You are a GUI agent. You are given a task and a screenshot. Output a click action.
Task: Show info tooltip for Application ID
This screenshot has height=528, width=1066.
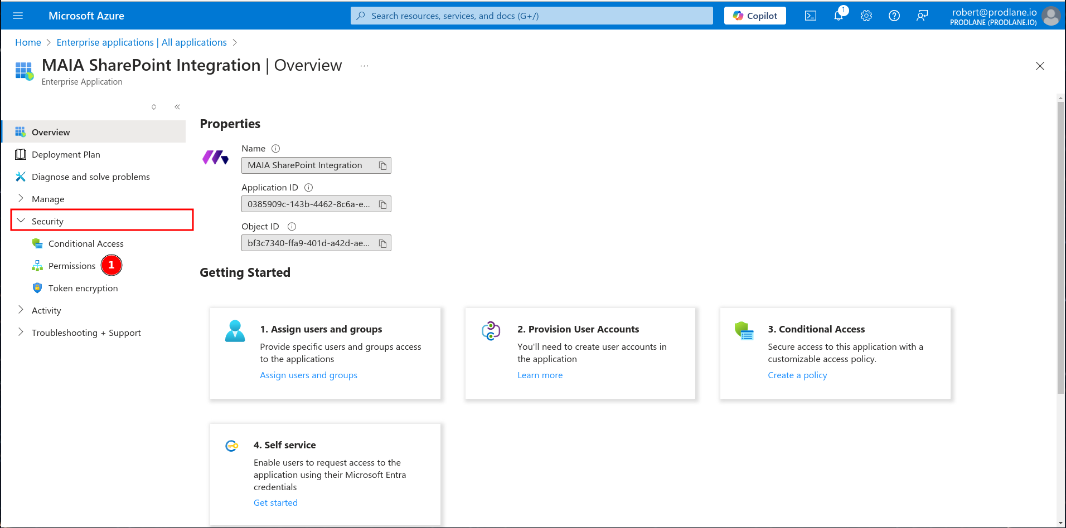pos(308,188)
